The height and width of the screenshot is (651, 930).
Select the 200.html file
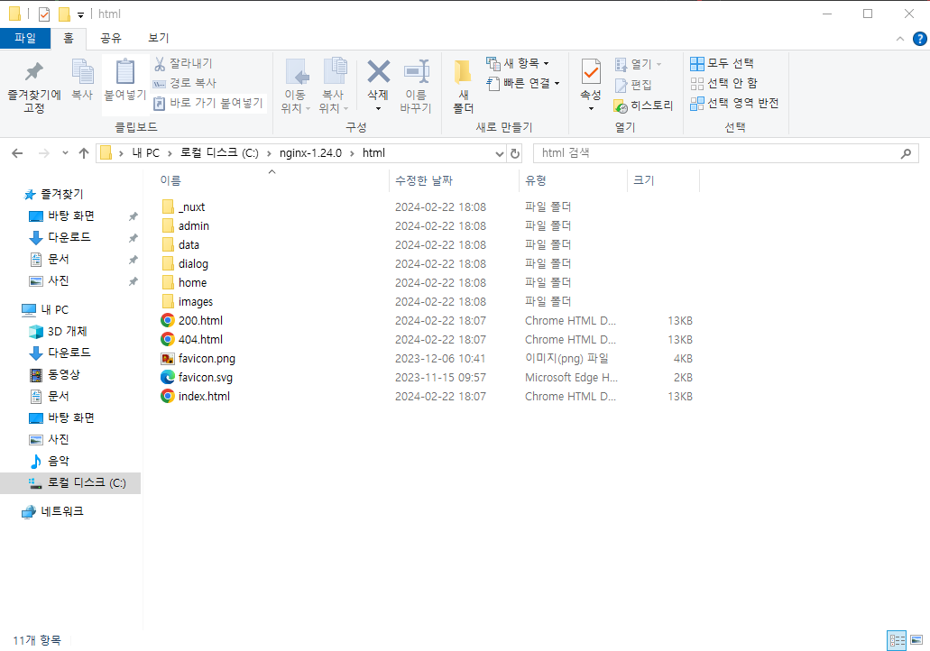point(200,321)
